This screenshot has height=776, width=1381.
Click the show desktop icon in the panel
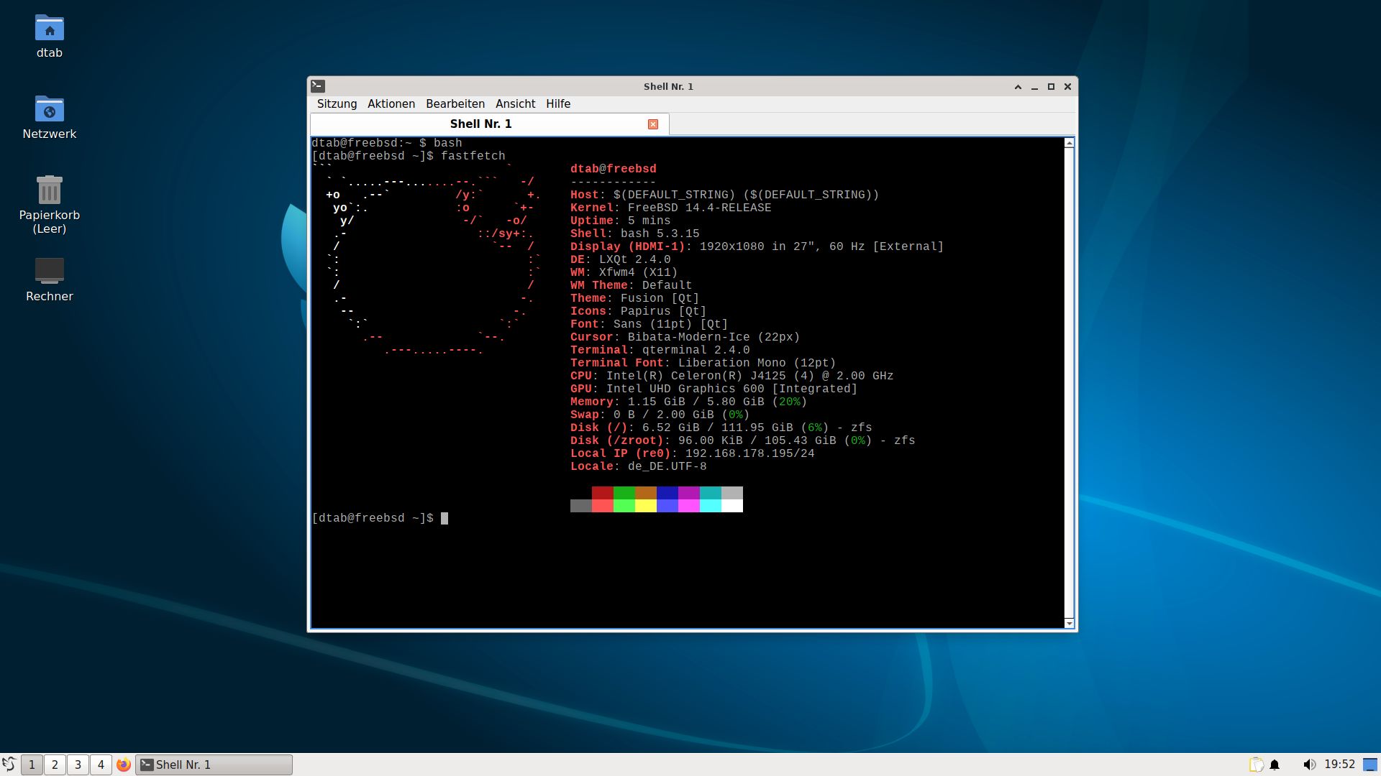[1371, 765]
